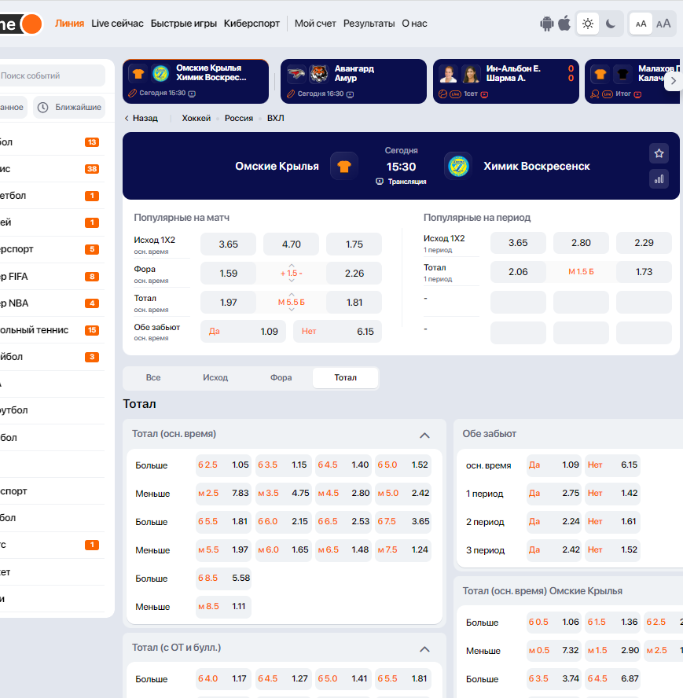Screen dimensions: 683x698
Task: Select Обе забьют Да 1.09 popular bet
Action: [243, 331]
